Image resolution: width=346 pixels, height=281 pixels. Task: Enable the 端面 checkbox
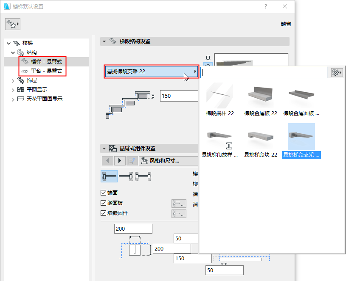click(x=103, y=193)
